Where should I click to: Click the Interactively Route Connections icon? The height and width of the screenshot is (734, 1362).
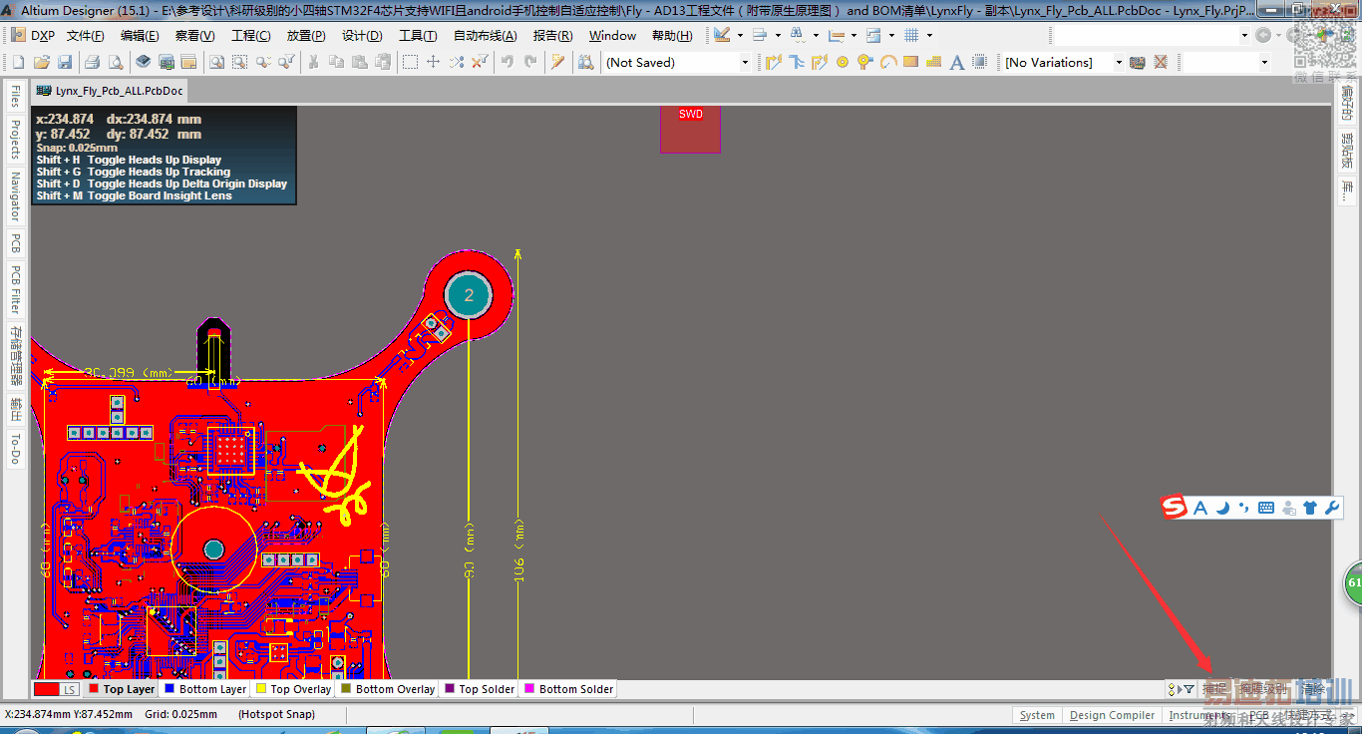774,62
